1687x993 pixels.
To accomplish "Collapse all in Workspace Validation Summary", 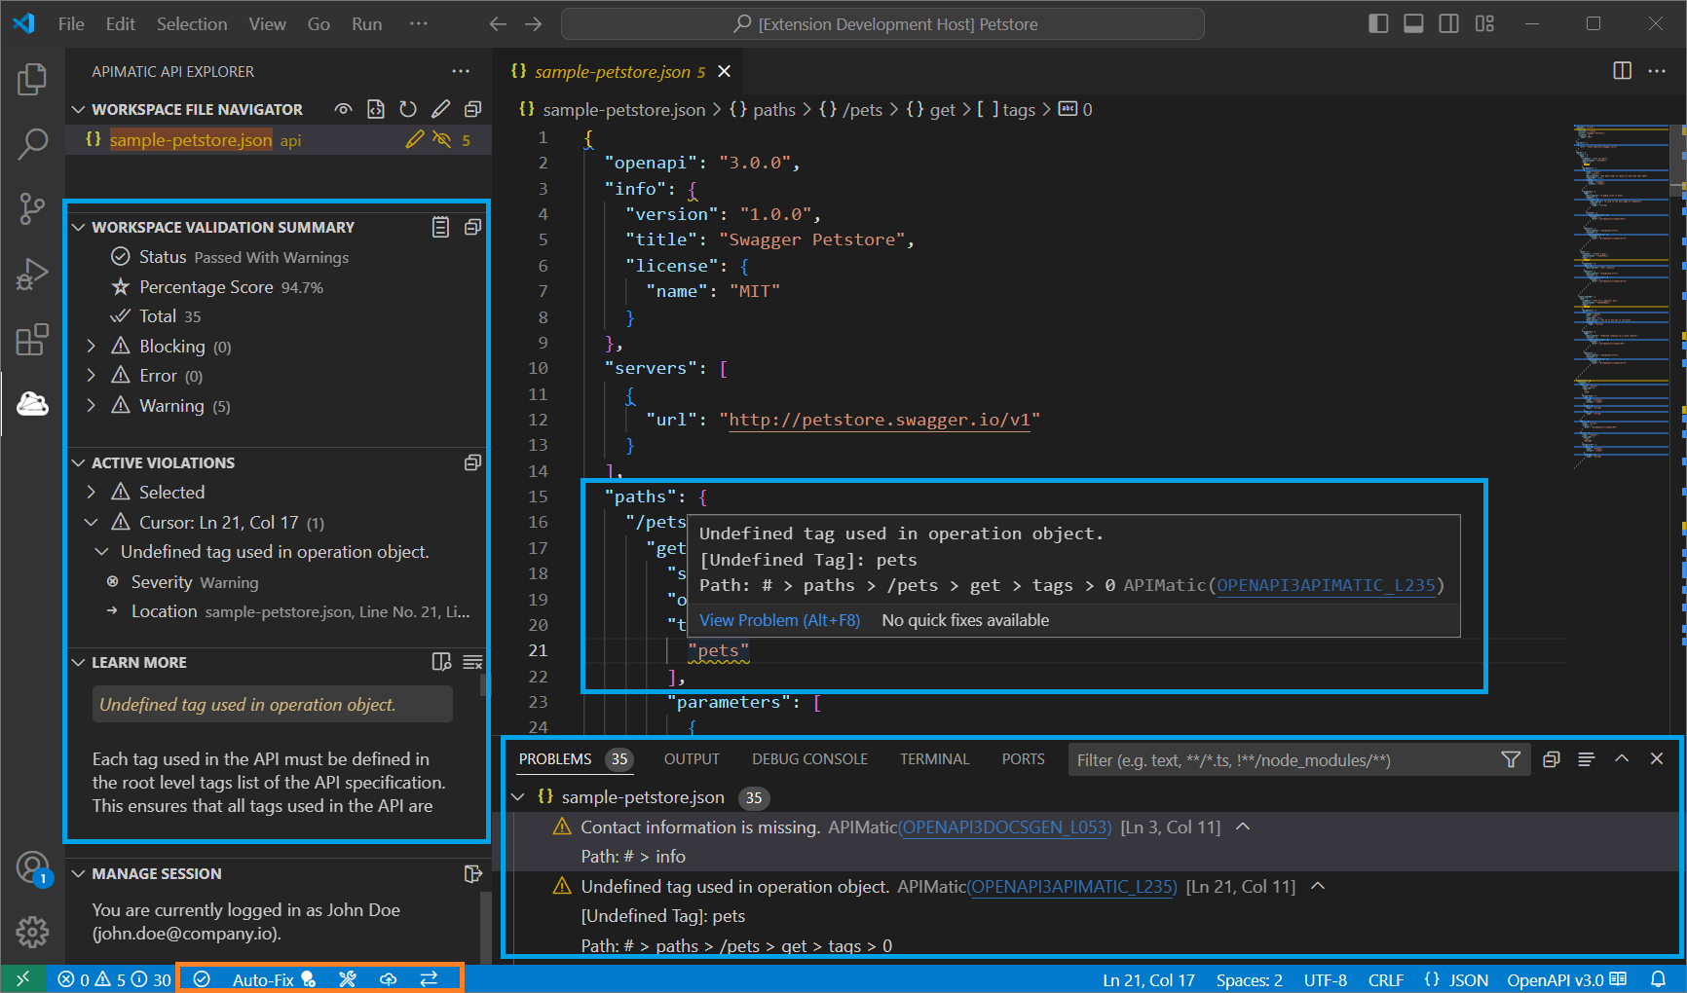I will (x=473, y=227).
